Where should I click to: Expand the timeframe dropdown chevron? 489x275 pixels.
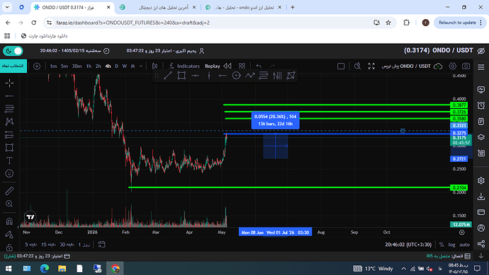point(141,66)
